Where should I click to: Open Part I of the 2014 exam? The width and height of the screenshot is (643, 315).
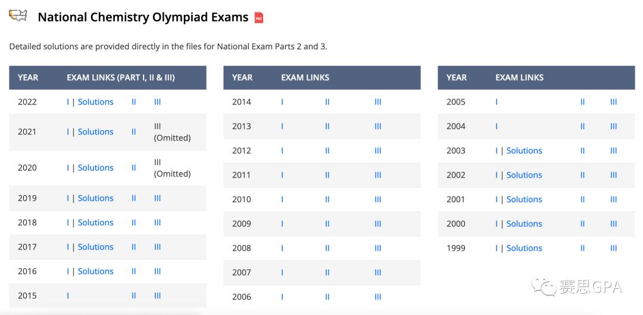pyautogui.click(x=282, y=102)
